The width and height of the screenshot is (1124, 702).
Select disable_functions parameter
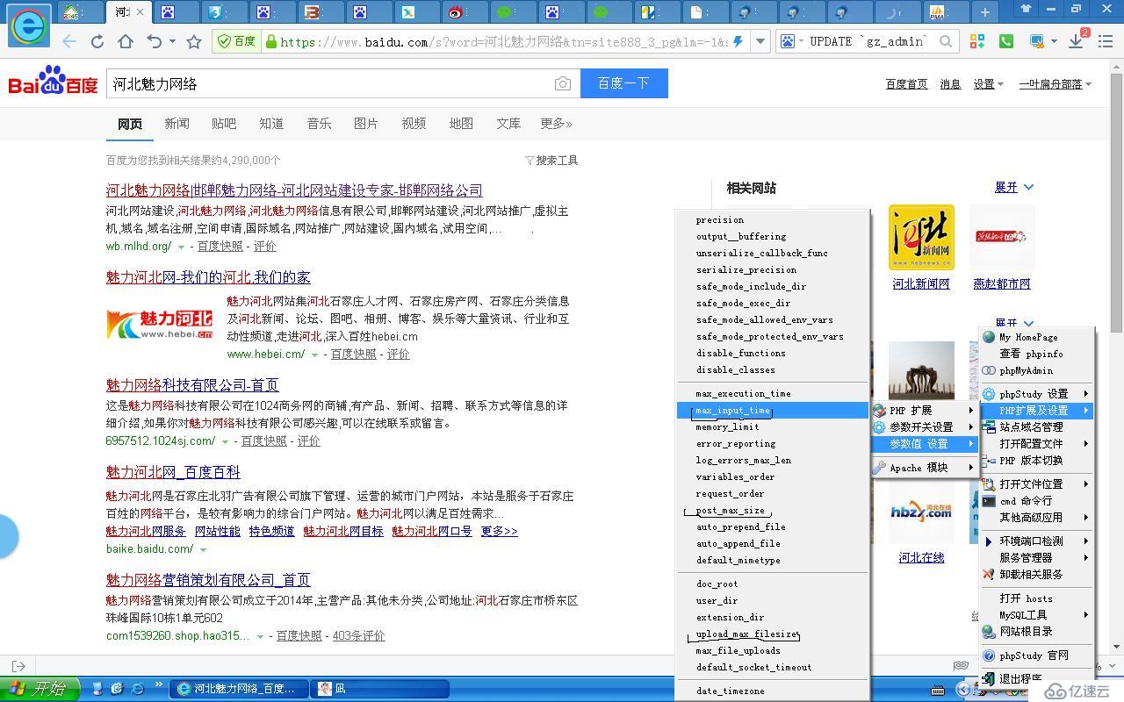[773, 354]
